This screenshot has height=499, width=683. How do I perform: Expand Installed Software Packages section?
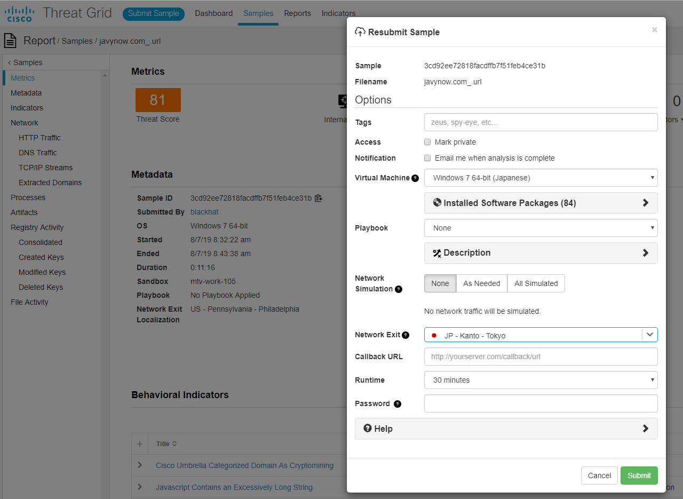541,203
